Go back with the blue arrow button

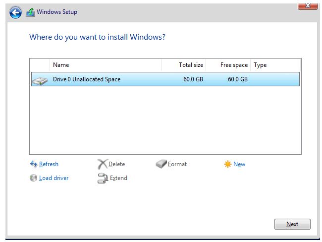coord(15,12)
